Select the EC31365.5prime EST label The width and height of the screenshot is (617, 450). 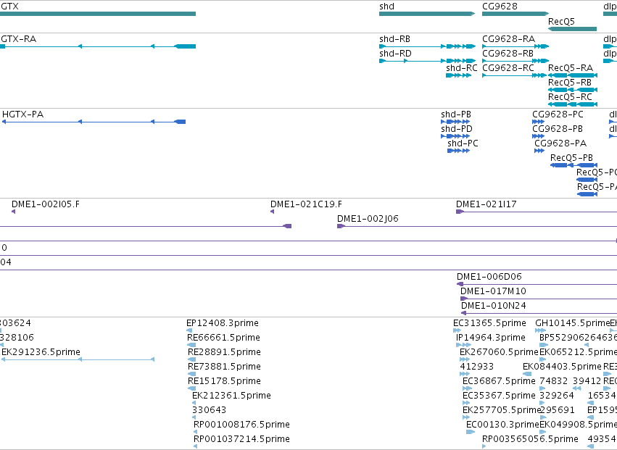[489, 323]
